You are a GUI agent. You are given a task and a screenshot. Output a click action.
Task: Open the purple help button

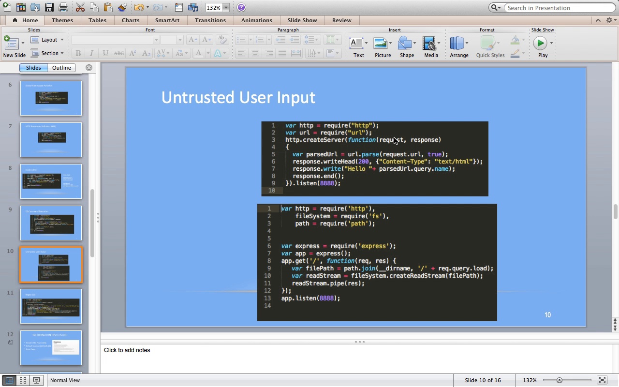click(241, 7)
